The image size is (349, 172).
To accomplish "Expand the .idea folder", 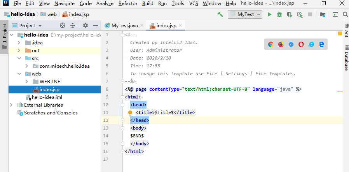I will coord(19,43).
